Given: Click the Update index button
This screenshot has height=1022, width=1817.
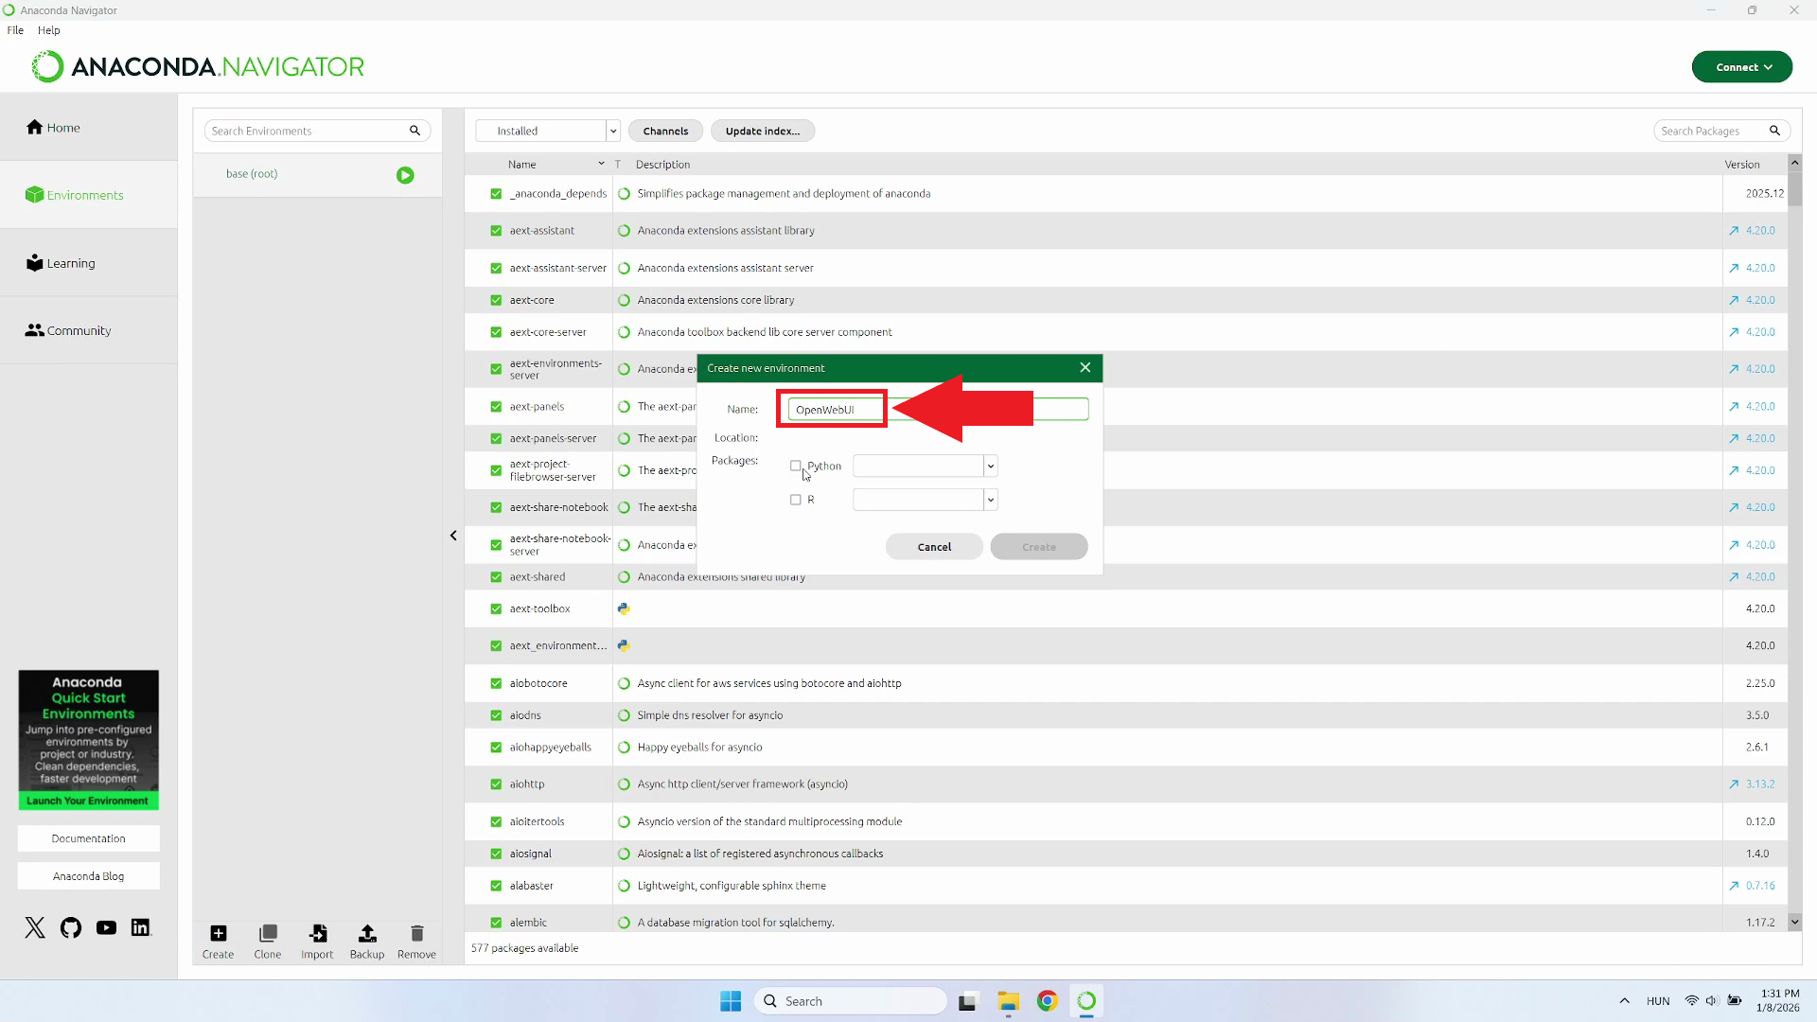Looking at the screenshot, I should [x=762, y=132].
